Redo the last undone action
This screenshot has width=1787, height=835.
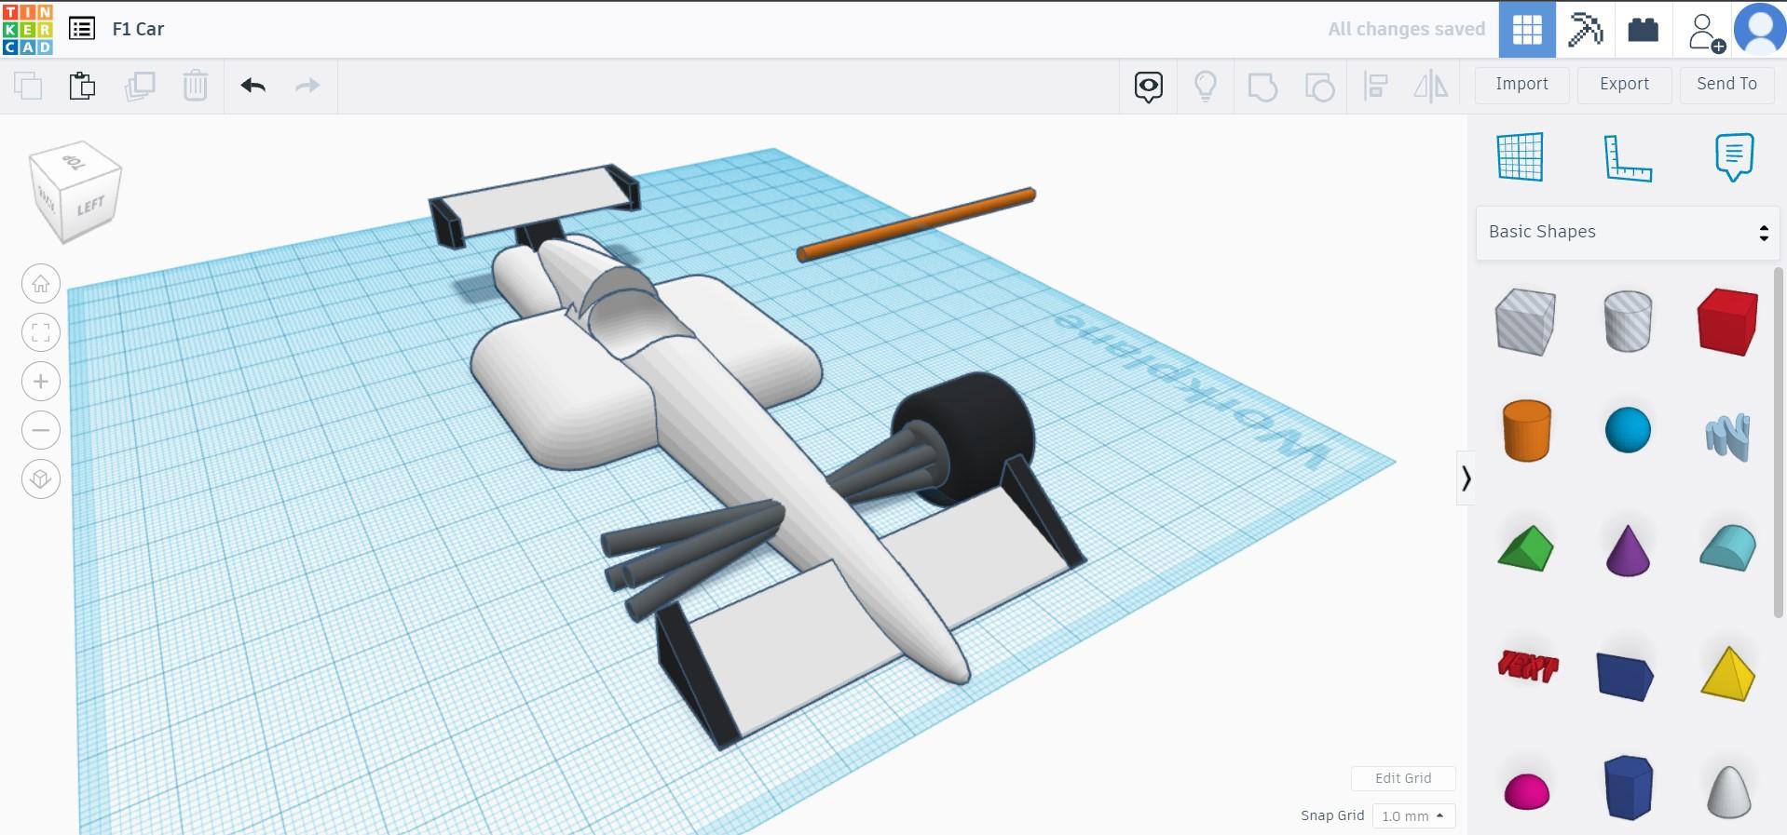coord(307,86)
